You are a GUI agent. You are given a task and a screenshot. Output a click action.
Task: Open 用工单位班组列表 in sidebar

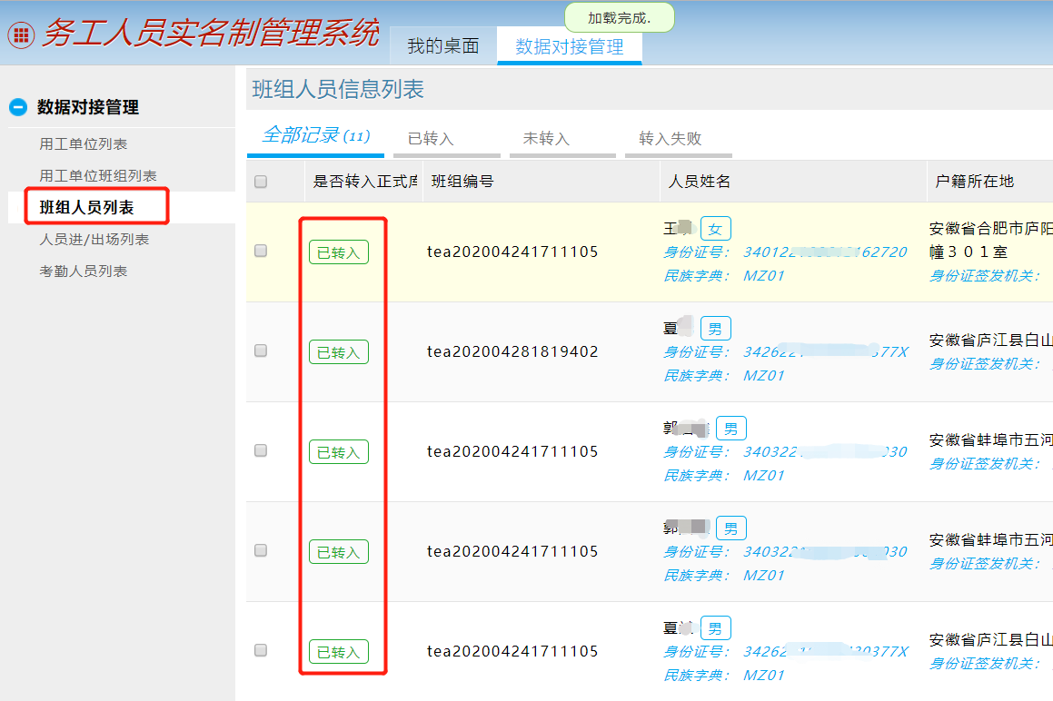[x=97, y=176]
